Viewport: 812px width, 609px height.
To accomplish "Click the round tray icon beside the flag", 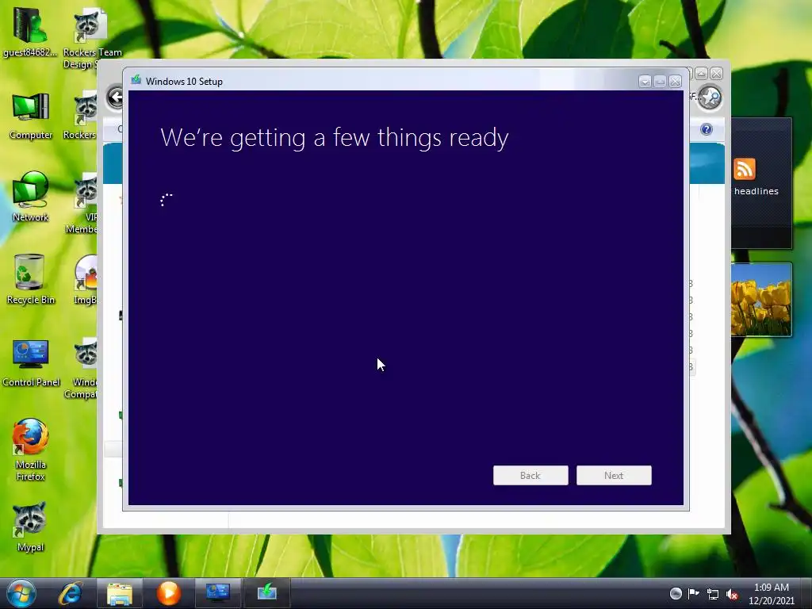I will click(676, 593).
